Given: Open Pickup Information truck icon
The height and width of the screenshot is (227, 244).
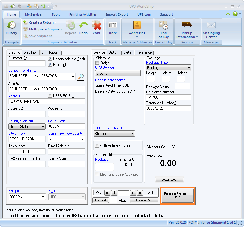Looking at the screenshot, I should [187, 25].
